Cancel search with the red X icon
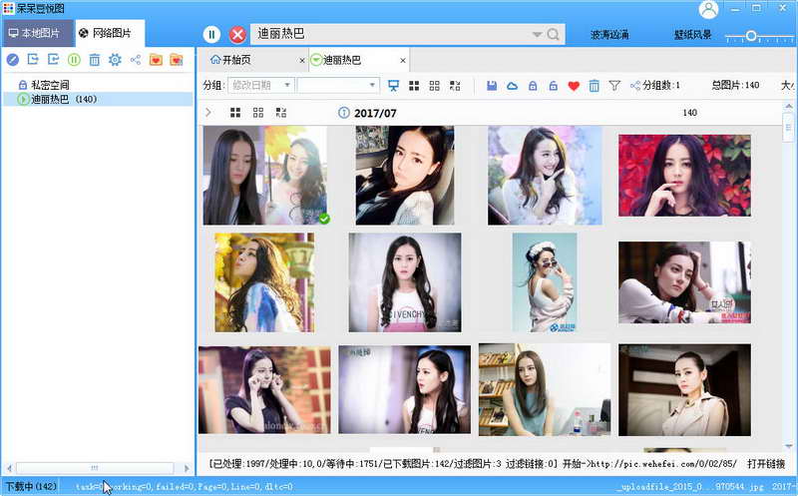Viewport: 798px width, 496px height. pyautogui.click(x=237, y=35)
